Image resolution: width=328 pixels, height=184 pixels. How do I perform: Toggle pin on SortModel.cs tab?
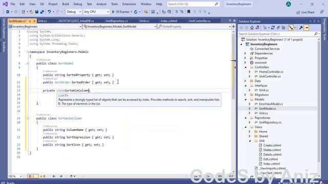[x=30, y=21]
